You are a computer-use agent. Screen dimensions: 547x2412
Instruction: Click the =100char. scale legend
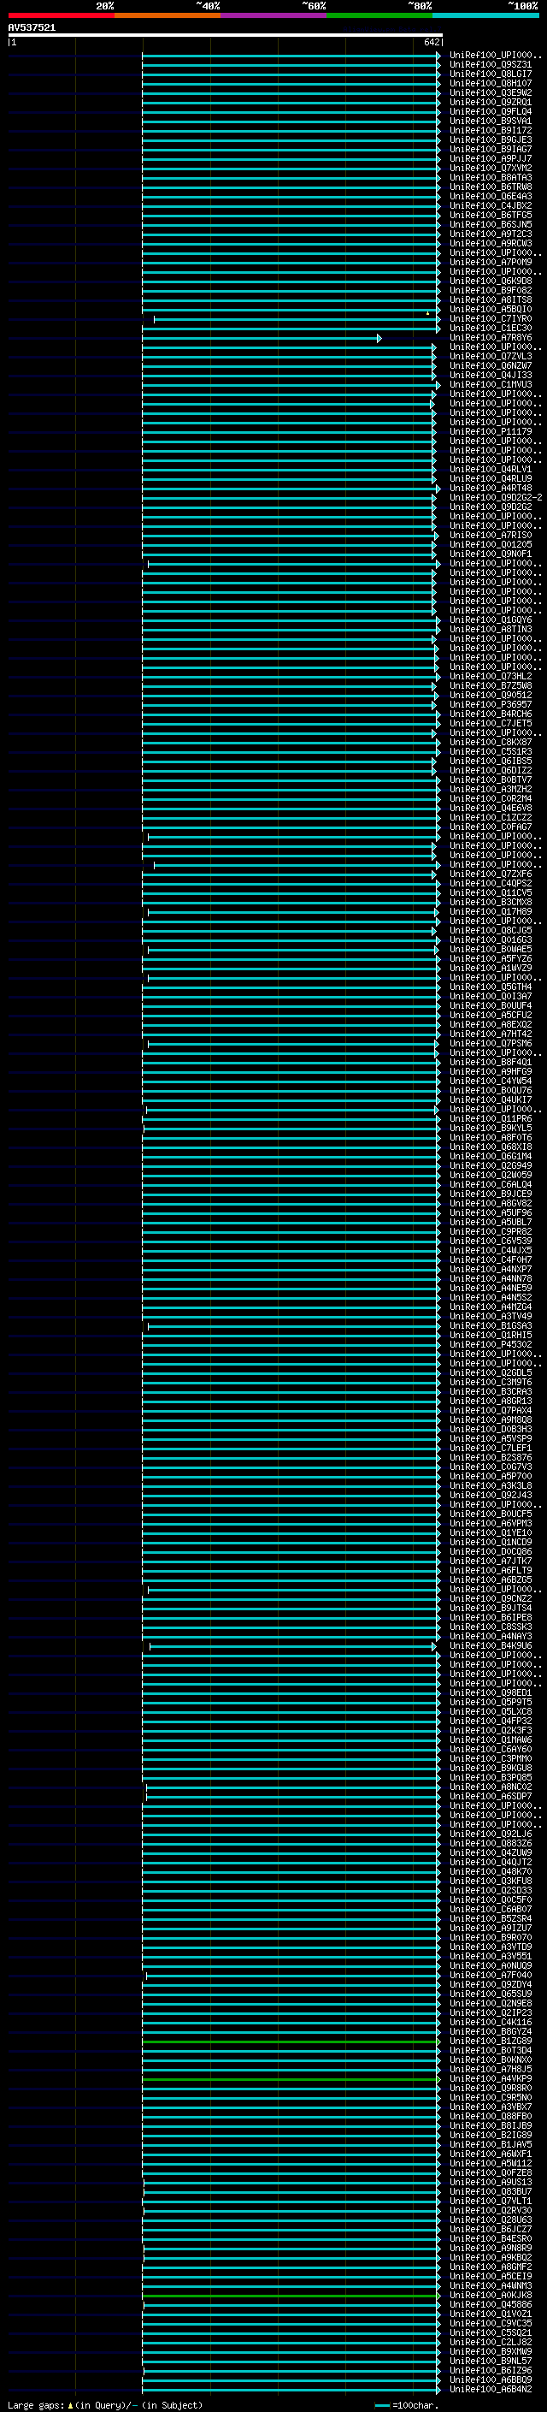point(405,2404)
